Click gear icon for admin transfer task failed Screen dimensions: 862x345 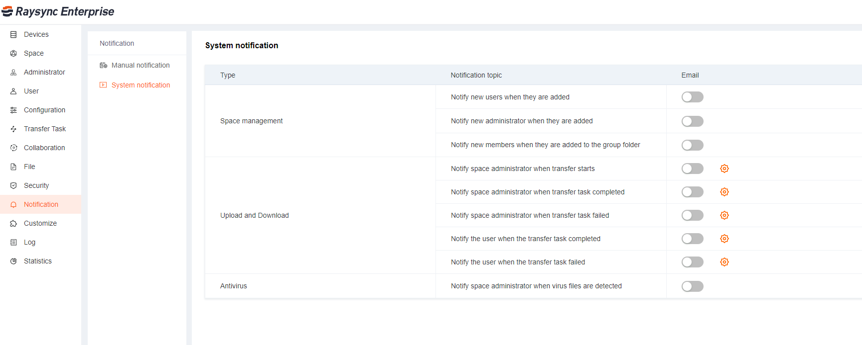tap(724, 215)
